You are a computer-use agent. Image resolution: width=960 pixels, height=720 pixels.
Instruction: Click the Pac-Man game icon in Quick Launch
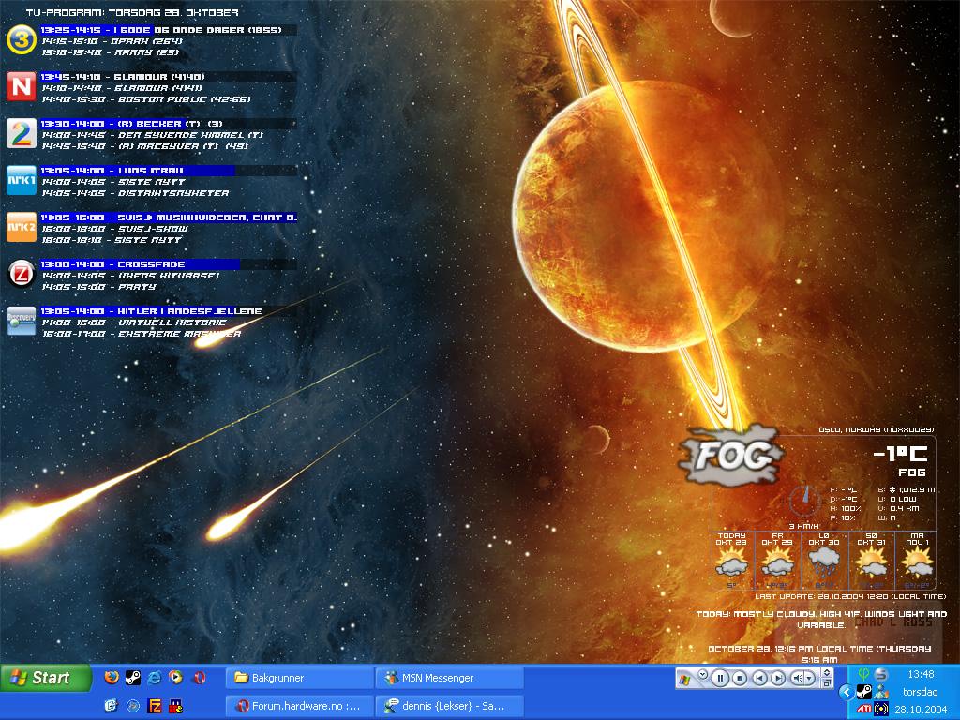click(175, 706)
